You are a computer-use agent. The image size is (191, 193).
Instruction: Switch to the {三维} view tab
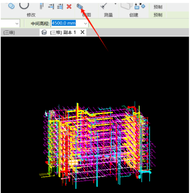tap(9, 33)
